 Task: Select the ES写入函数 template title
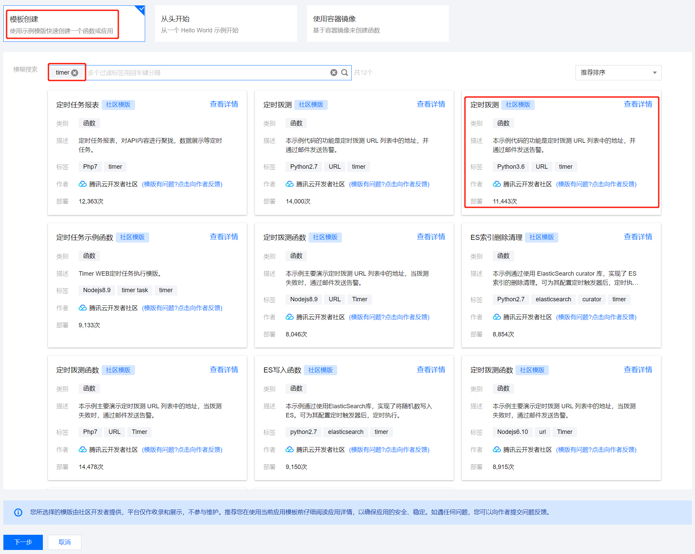click(282, 370)
